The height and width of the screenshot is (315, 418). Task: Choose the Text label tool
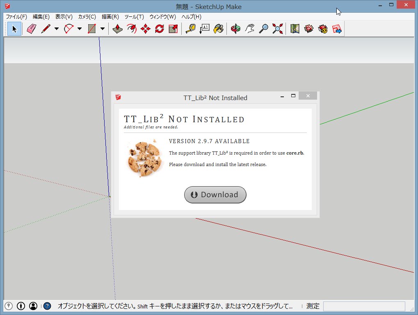[x=204, y=29]
